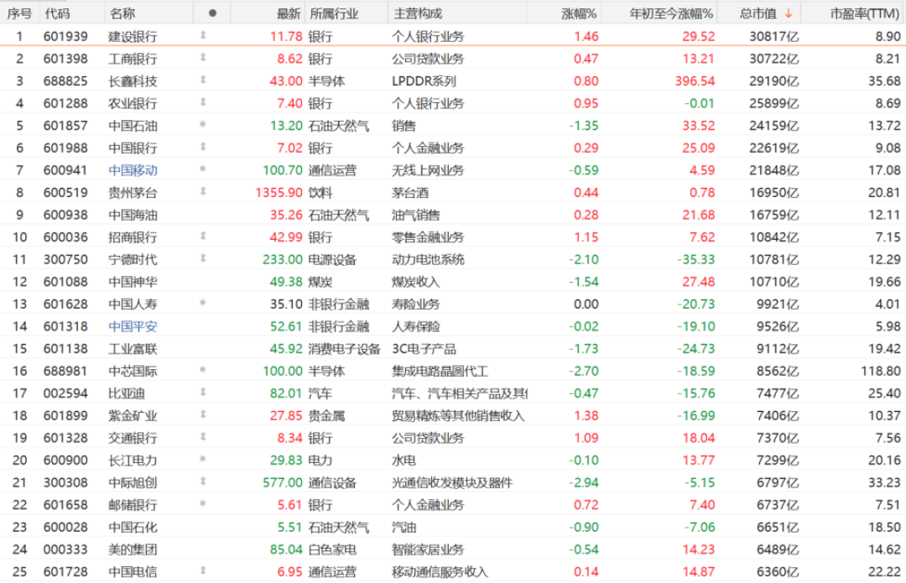Viewport: 906px width, 583px height.
Task: Select the 贵州茅台 stock name
Action: coord(133,192)
